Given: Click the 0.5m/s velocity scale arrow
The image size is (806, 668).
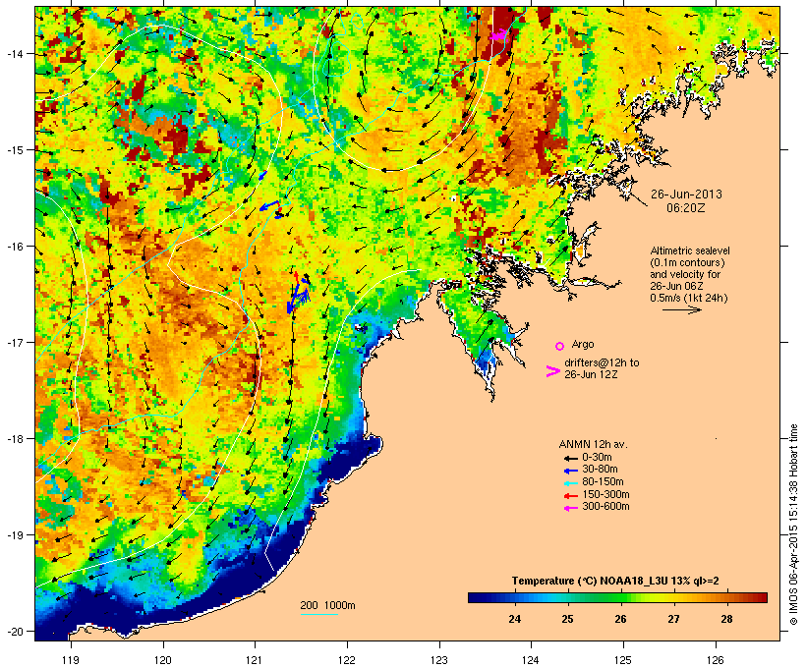Looking at the screenshot, I should pyautogui.click(x=681, y=309).
